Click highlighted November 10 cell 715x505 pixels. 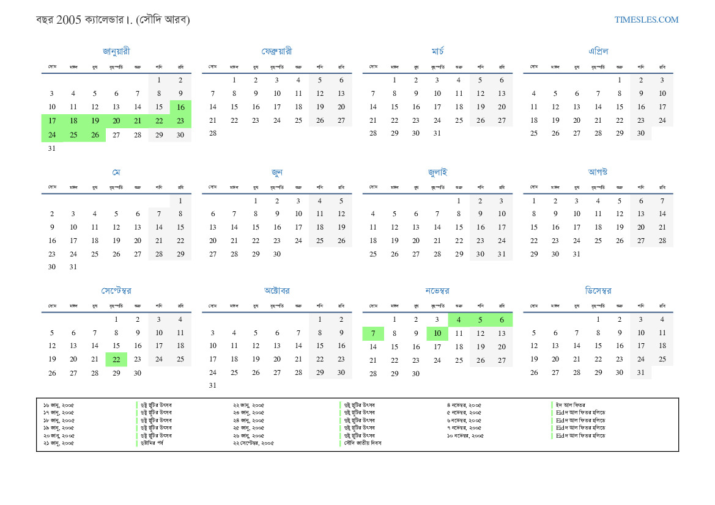(437, 333)
